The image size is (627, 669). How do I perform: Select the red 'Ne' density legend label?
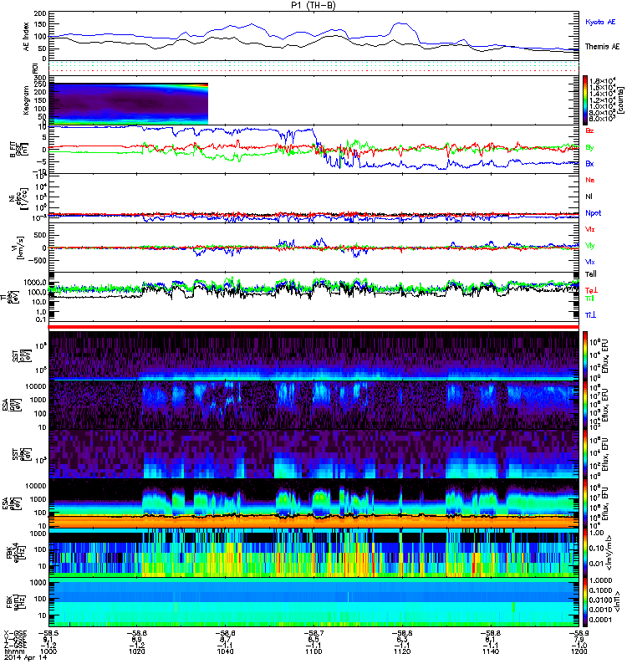click(589, 180)
